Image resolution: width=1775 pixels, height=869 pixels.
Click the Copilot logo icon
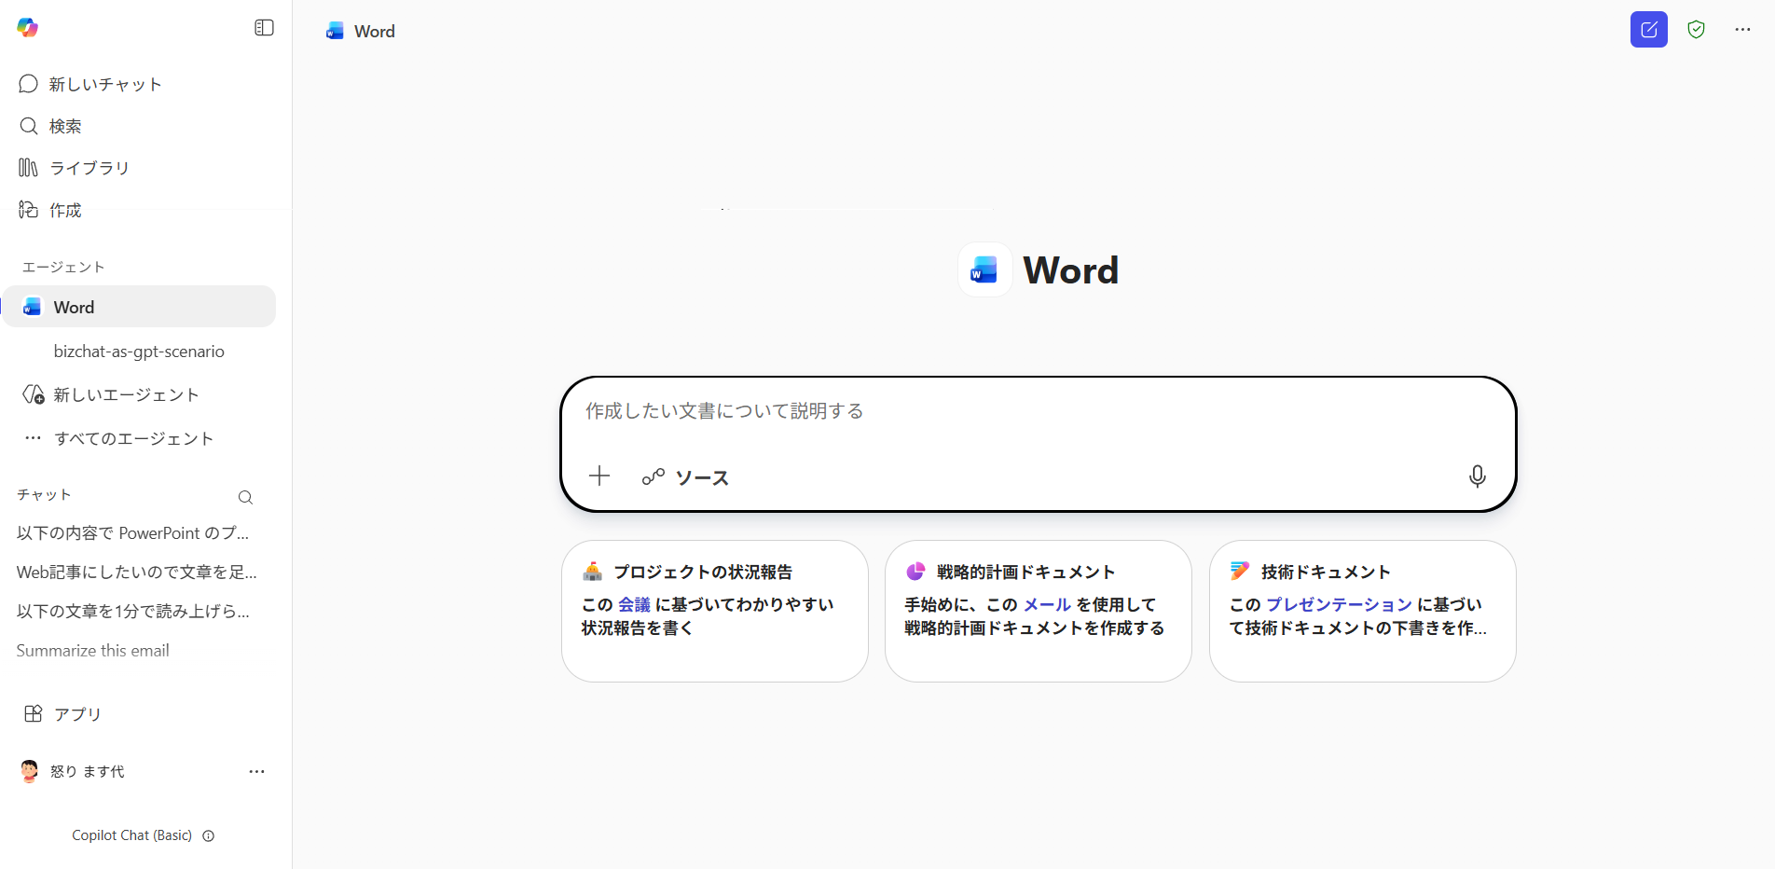click(x=28, y=28)
